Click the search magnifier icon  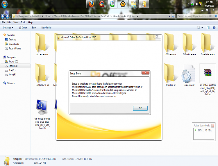click(216, 16)
